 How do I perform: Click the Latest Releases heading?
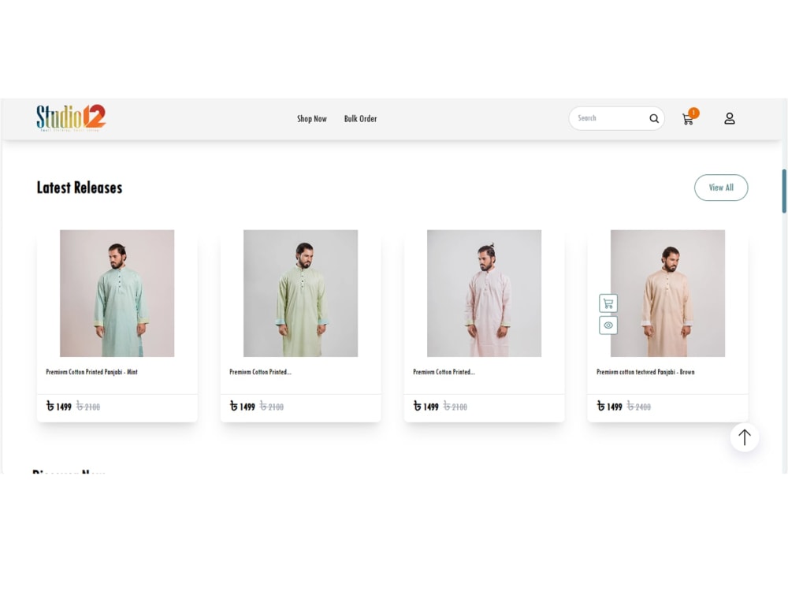point(80,188)
